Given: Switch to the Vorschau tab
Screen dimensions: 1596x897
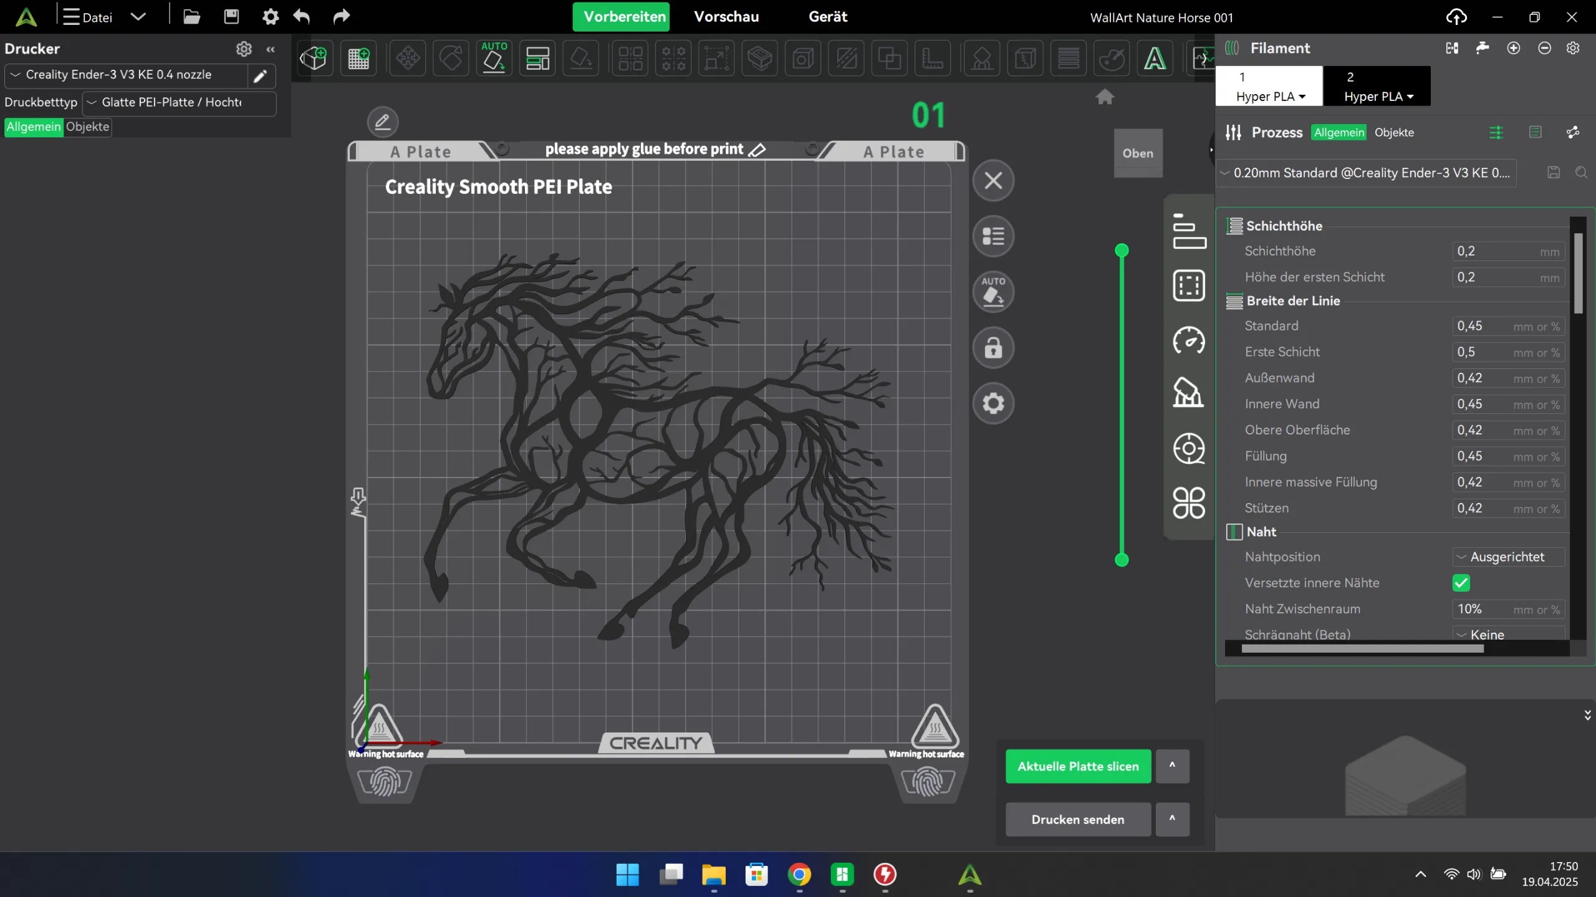Looking at the screenshot, I should coord(726,17).
